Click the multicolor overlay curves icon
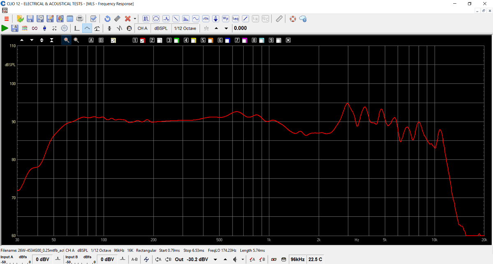Viewport: 493px width, 264px height. tap(25, 28)
